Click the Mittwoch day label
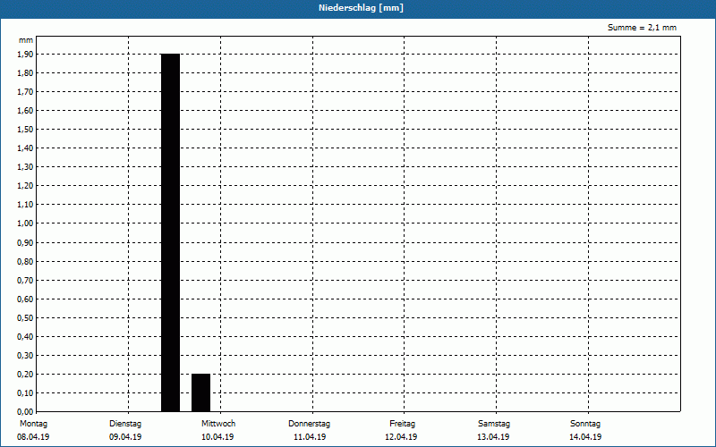716x447 pixels. 218,424
